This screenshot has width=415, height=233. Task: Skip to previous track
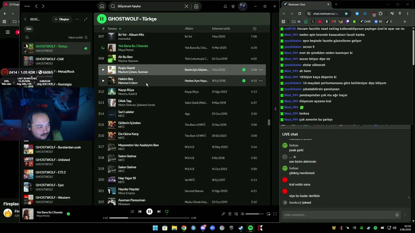click(140, 212)
